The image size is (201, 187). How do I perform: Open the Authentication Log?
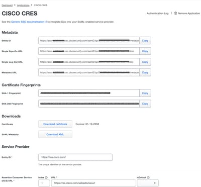click(x=158, y=13)
